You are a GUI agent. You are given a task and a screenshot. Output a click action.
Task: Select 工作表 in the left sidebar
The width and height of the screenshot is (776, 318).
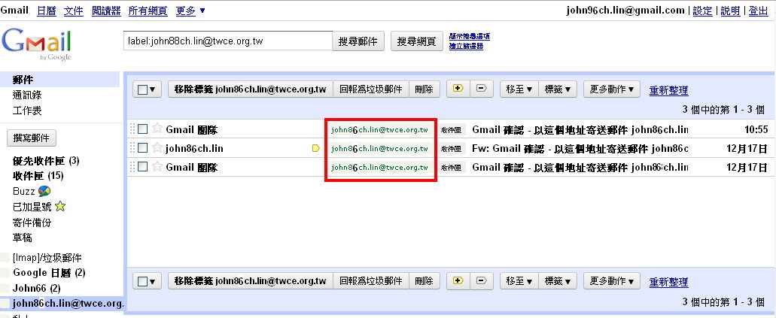click(x=27, y=111)
